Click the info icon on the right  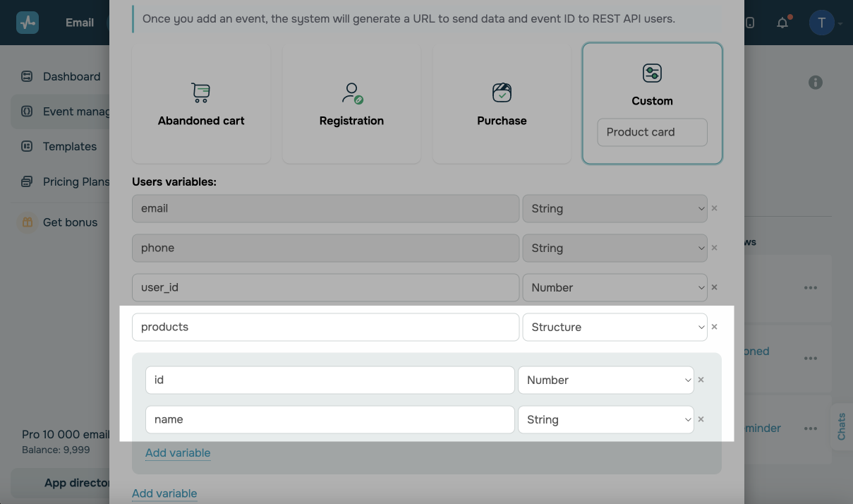pyautogui.click(x=816, y=83)
